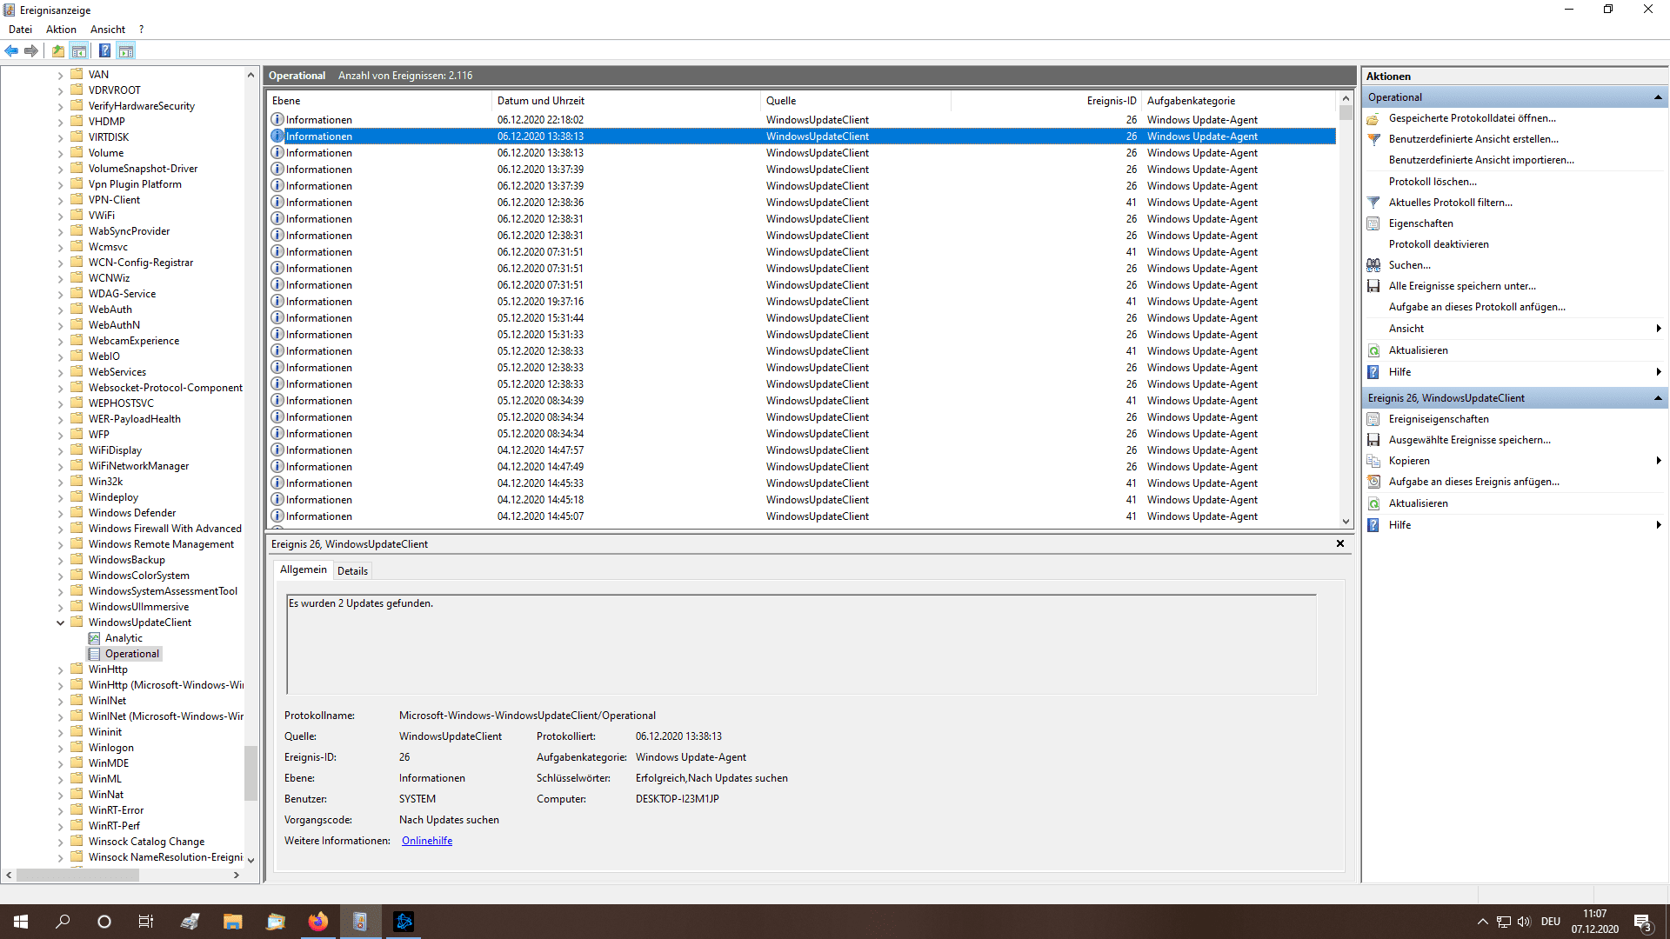Click Aktualisieren icon under Operational section
The image size is (1670, 939).
1373,350
